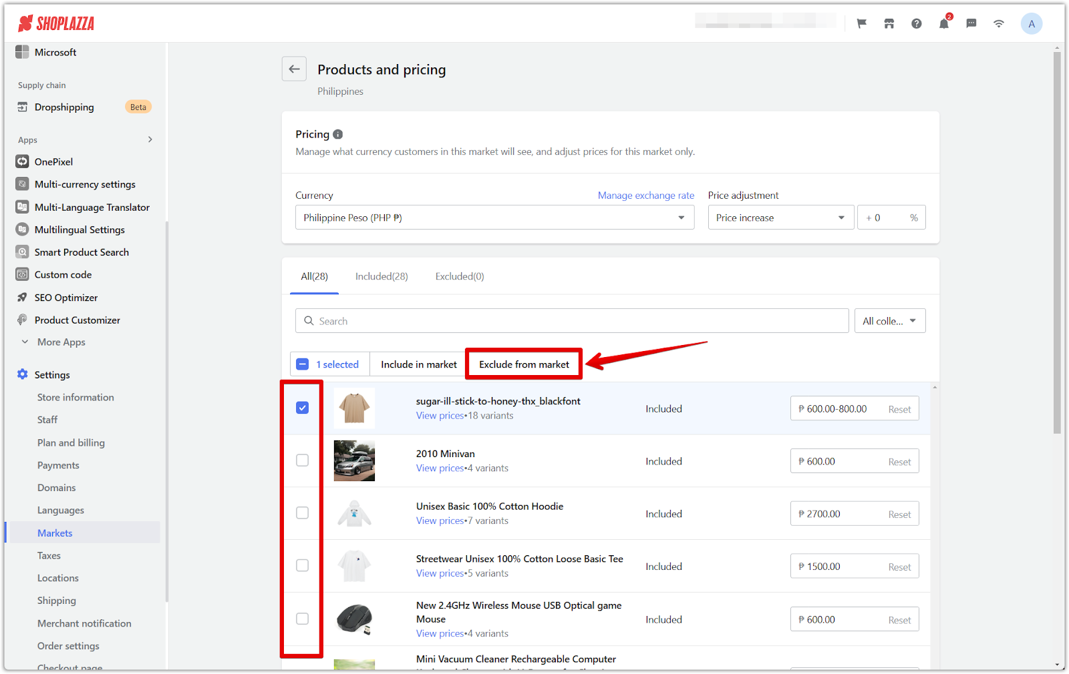Click the Shoplazza logo
Screen dimensions: 1069x674
(56, 23)
